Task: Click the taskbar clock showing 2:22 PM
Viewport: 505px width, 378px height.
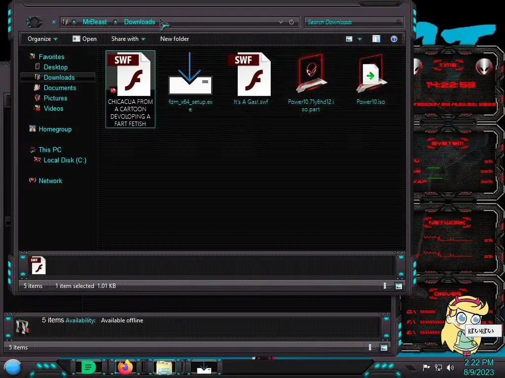Action: [x=478, y=363]
